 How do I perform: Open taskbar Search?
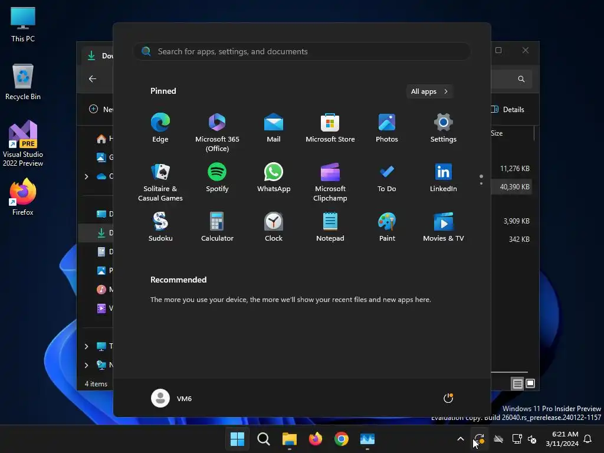click(x=264, y=439)
